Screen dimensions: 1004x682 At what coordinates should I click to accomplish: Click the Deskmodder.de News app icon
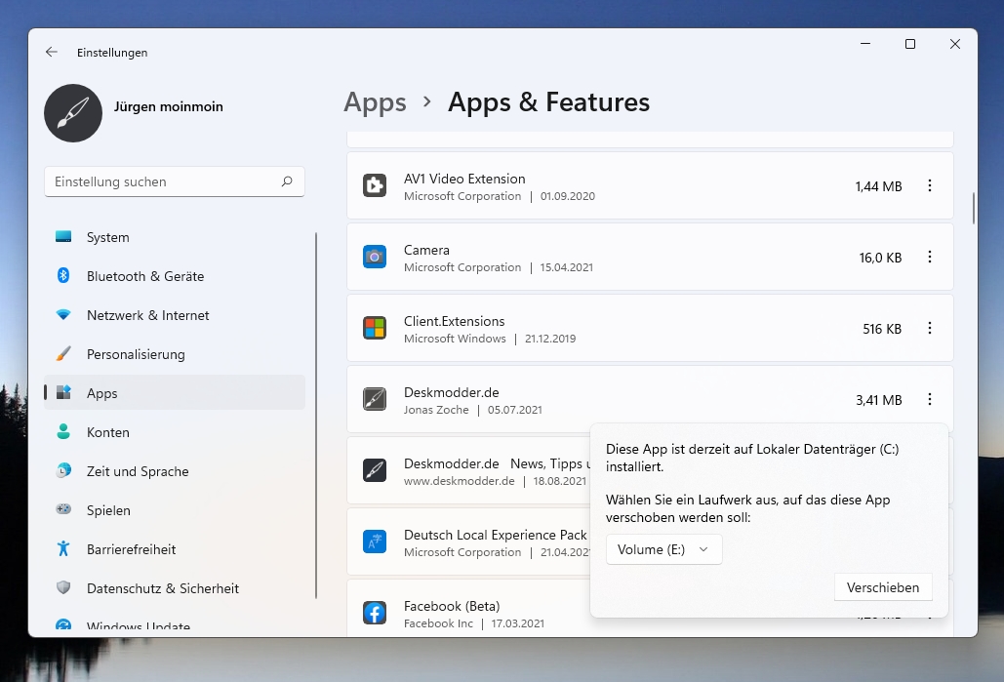[375, 470]
